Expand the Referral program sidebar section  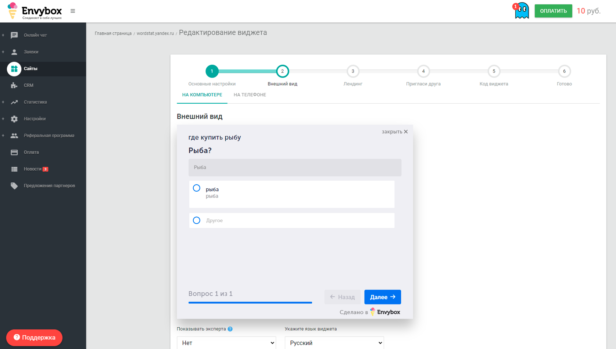click(3, 136)
